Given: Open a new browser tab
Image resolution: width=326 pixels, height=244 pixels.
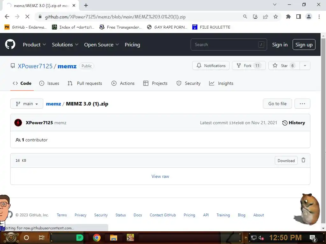Looking at the screenshot, I should click(86, 6).
